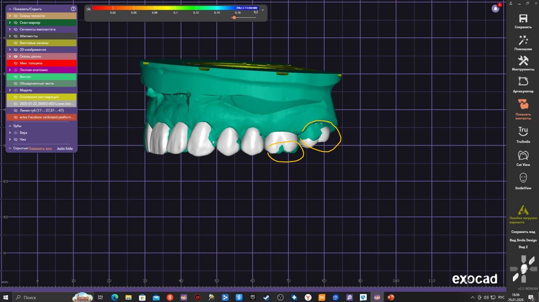Switch to the active exocad taskbar window
Viewport: 539px width, 302px height.
[x=377, y=297]
